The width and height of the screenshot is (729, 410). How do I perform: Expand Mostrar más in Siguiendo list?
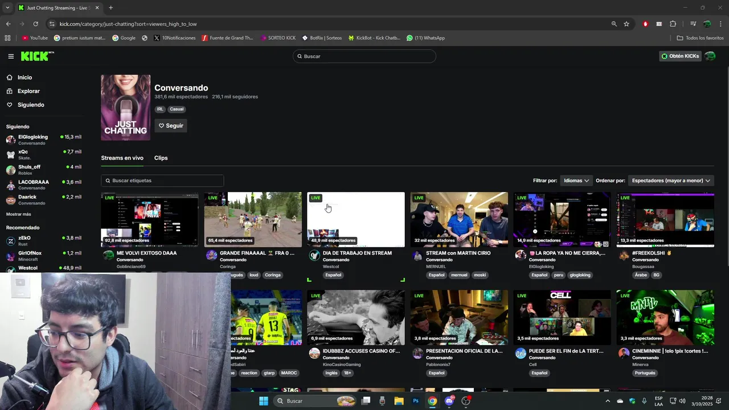click(19, 214)
